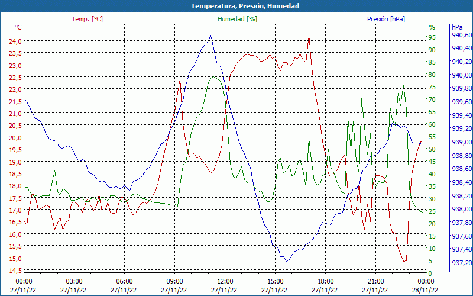Click the green '70' humidity axis value
This screenshot has height=296, width=473.
(432, 99)
